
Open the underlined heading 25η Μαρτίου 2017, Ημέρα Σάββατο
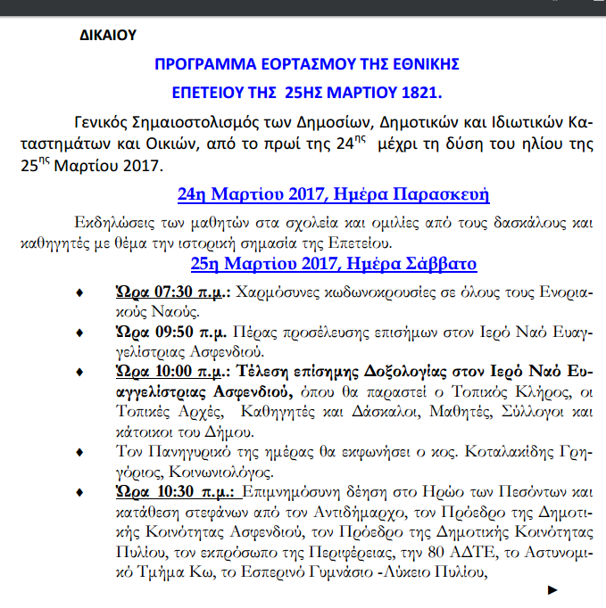click(x=334, y=264)
